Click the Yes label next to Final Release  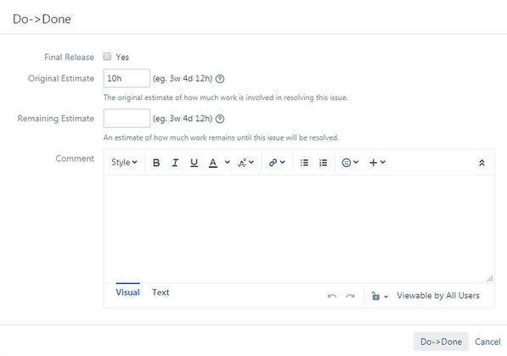[x=122, y=57]
